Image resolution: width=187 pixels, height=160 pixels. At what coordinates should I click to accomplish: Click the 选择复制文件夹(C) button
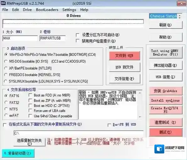[29, 142]
